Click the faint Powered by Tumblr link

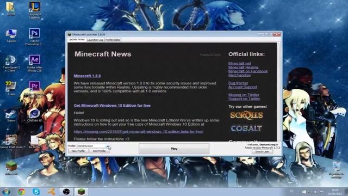click(210, 54)
